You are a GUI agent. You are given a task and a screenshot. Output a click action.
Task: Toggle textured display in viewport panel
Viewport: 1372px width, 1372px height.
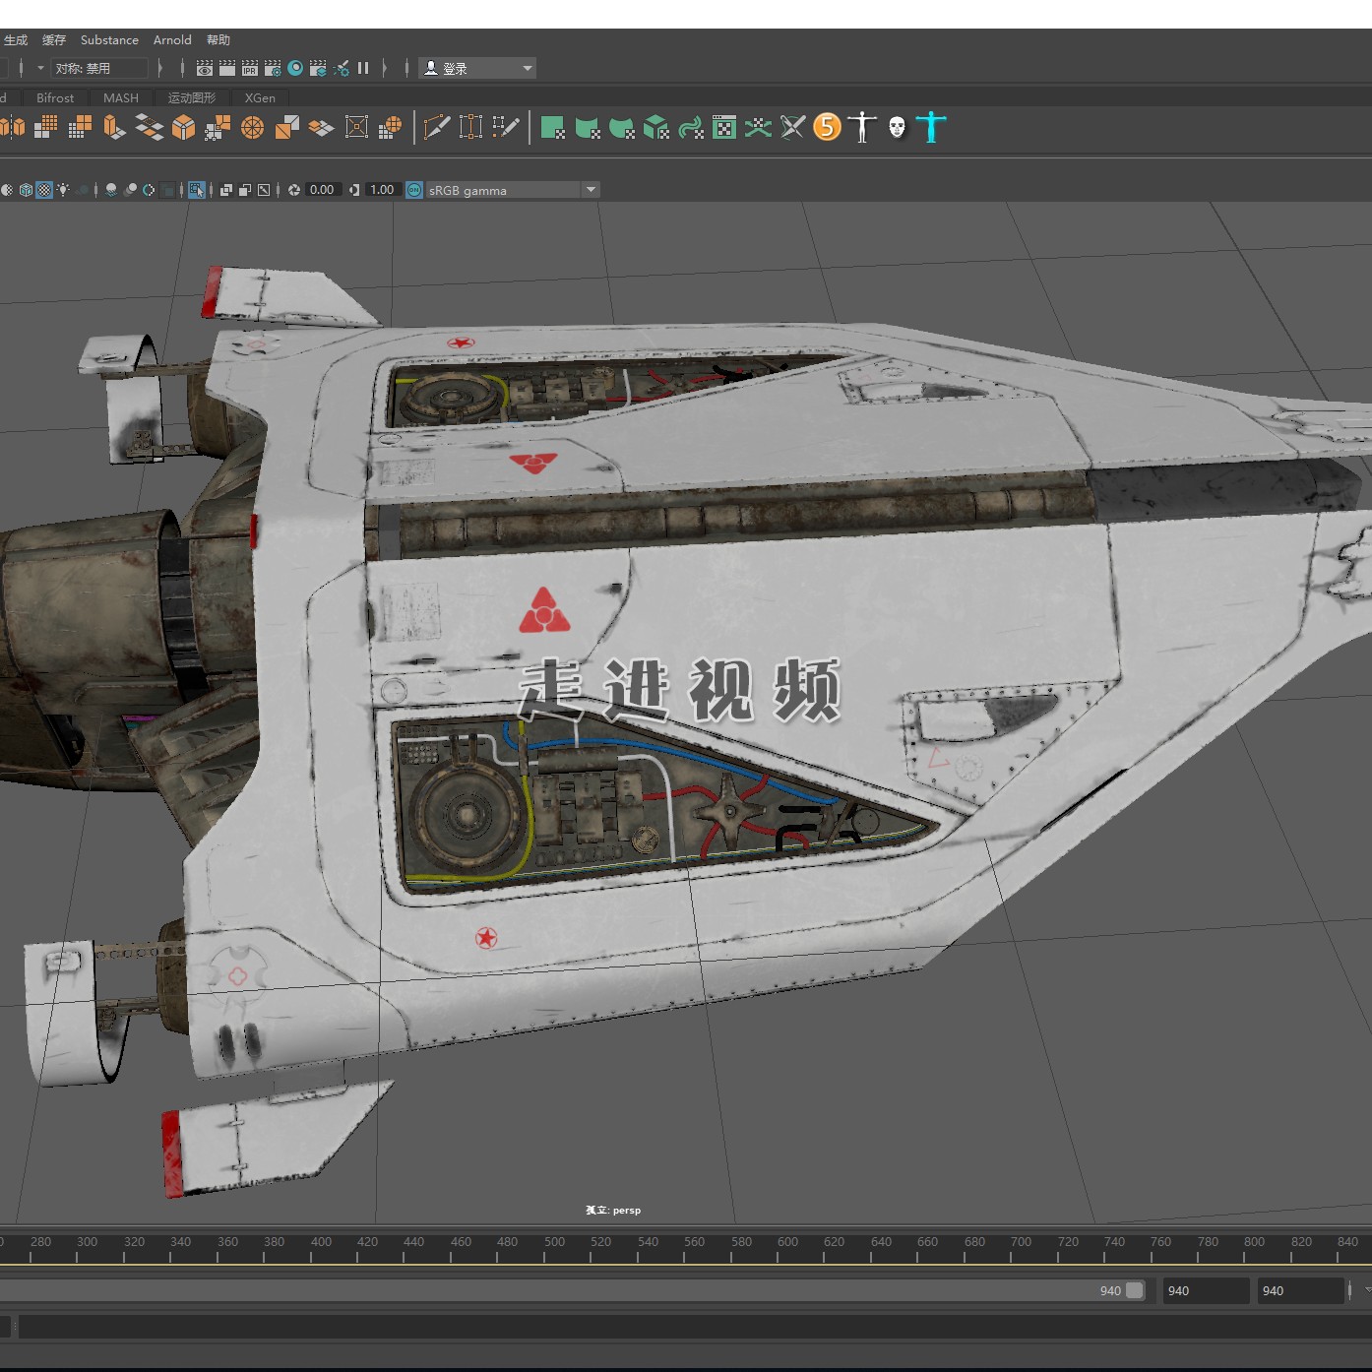click(44, 190)
